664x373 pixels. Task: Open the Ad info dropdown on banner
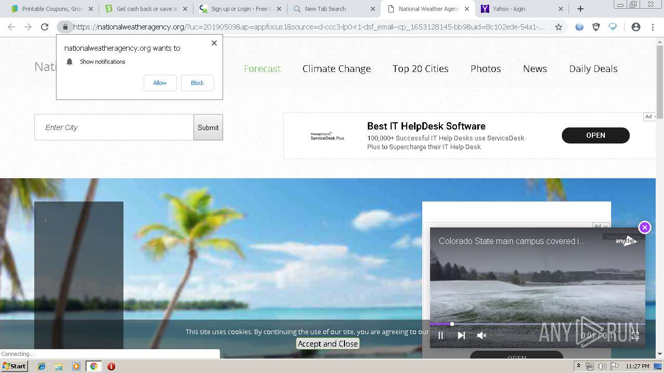click(650, 117)
